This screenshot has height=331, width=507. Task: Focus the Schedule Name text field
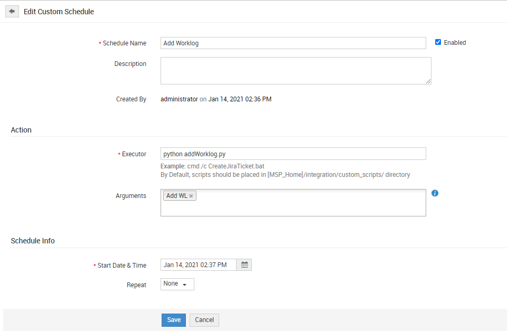pos(293,43)
